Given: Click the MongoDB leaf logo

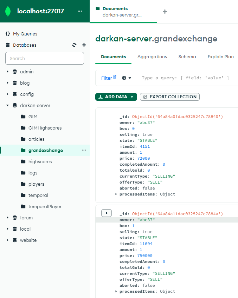Looking at the screenshot, I should 8,11.
